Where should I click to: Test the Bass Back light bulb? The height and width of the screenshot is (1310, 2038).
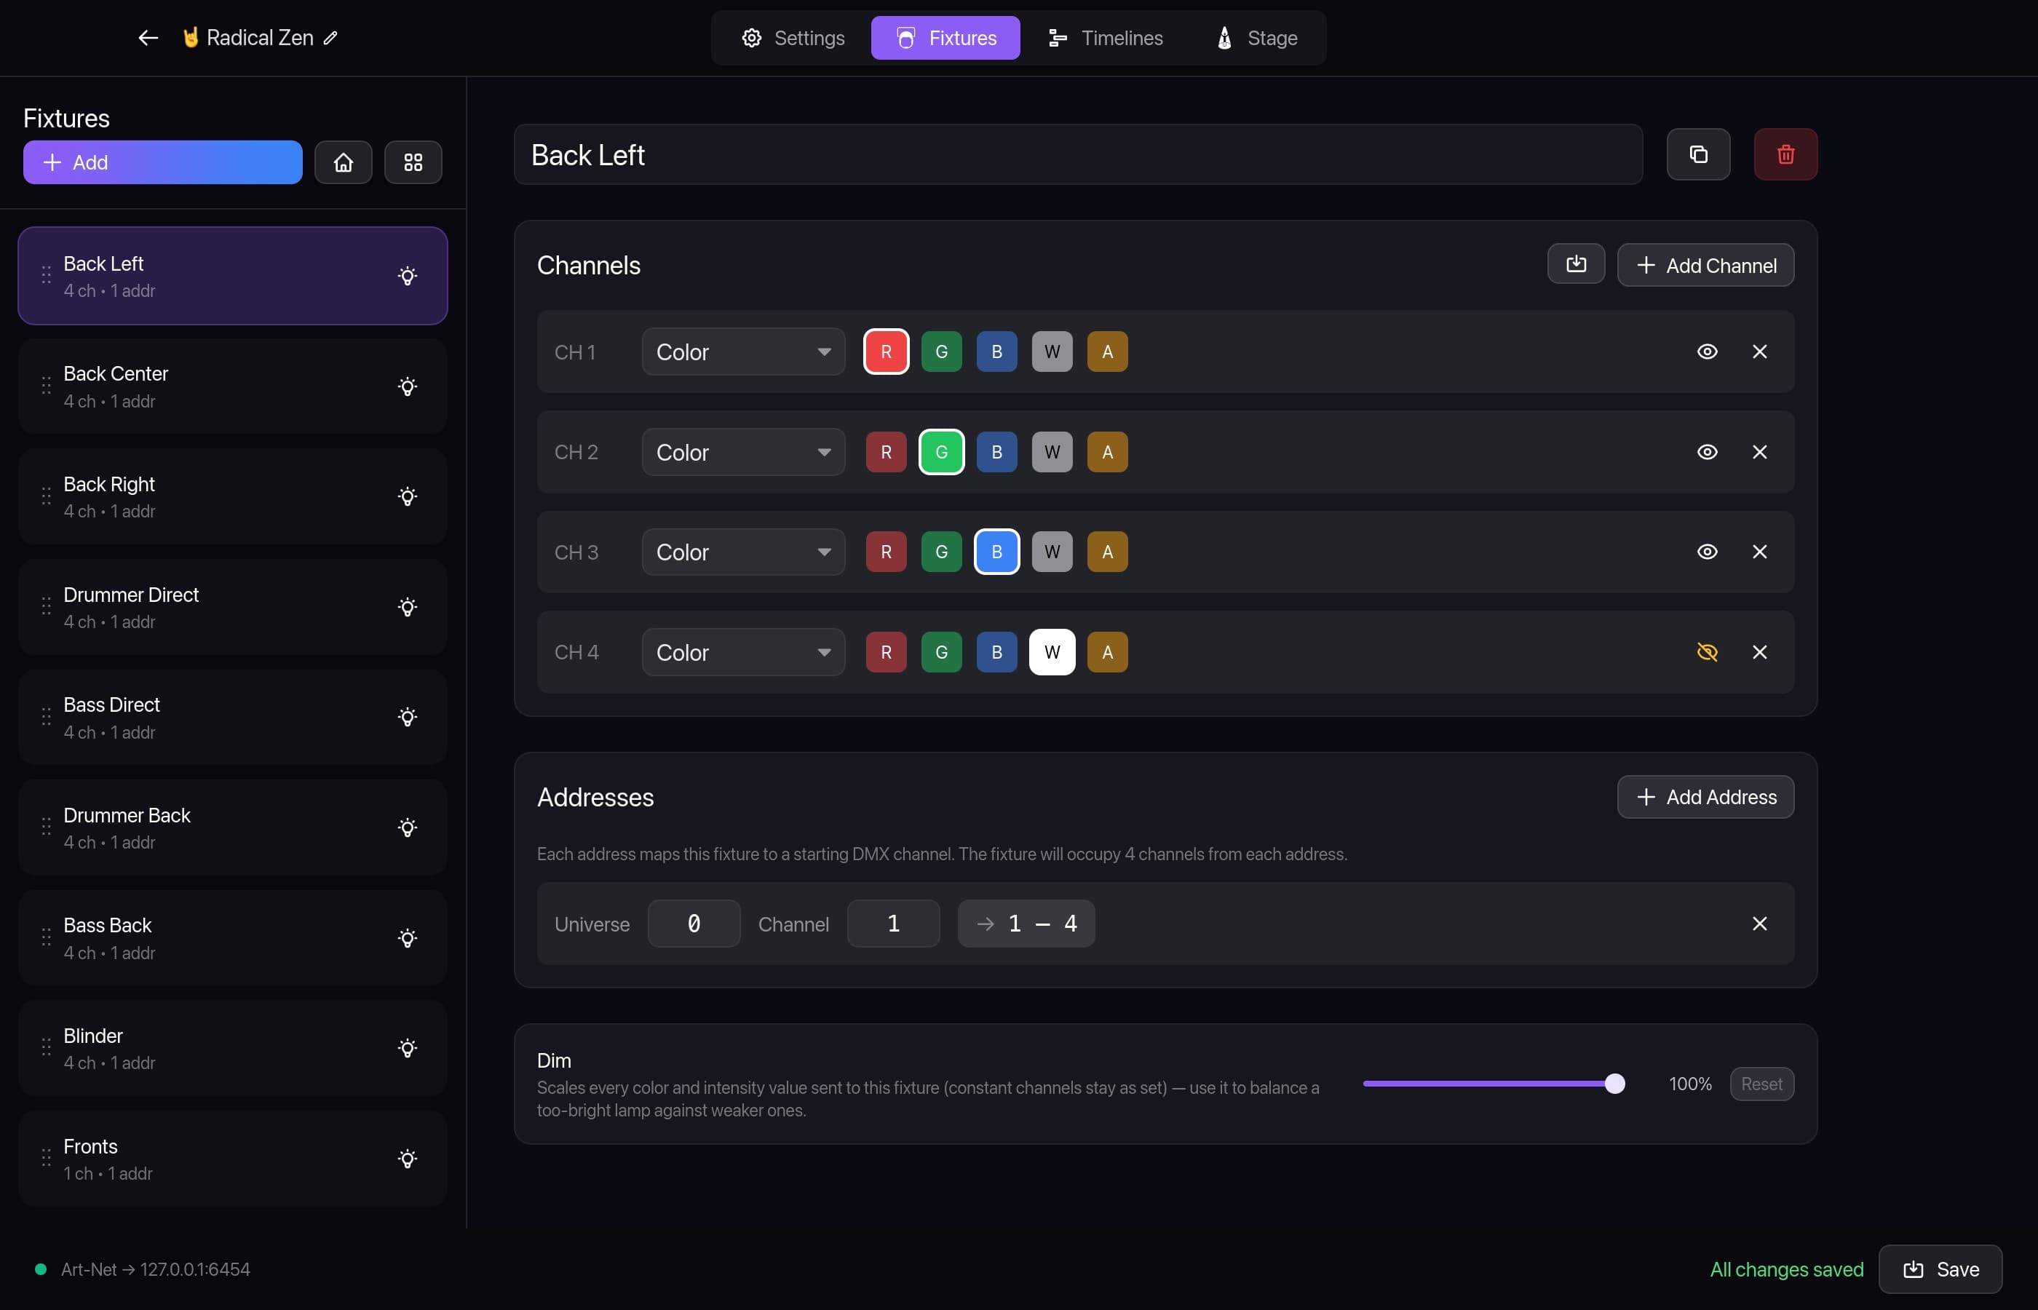pos(408,938)
